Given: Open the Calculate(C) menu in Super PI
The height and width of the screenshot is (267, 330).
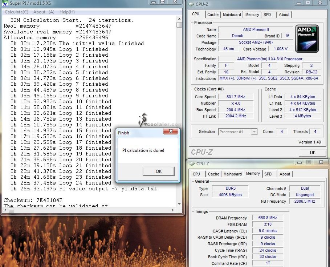Looking at the screenshot, I should pyautogui.click(x=16, y=12).
